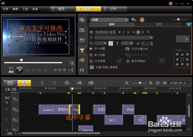Zoom out the timeline with magnifier minus
This screenshot has height=137, width=193.
tap(127, 83)
